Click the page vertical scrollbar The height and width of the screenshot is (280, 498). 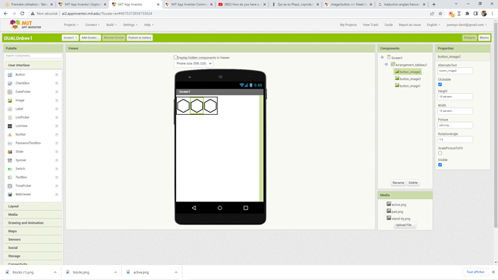pos(495,124)
